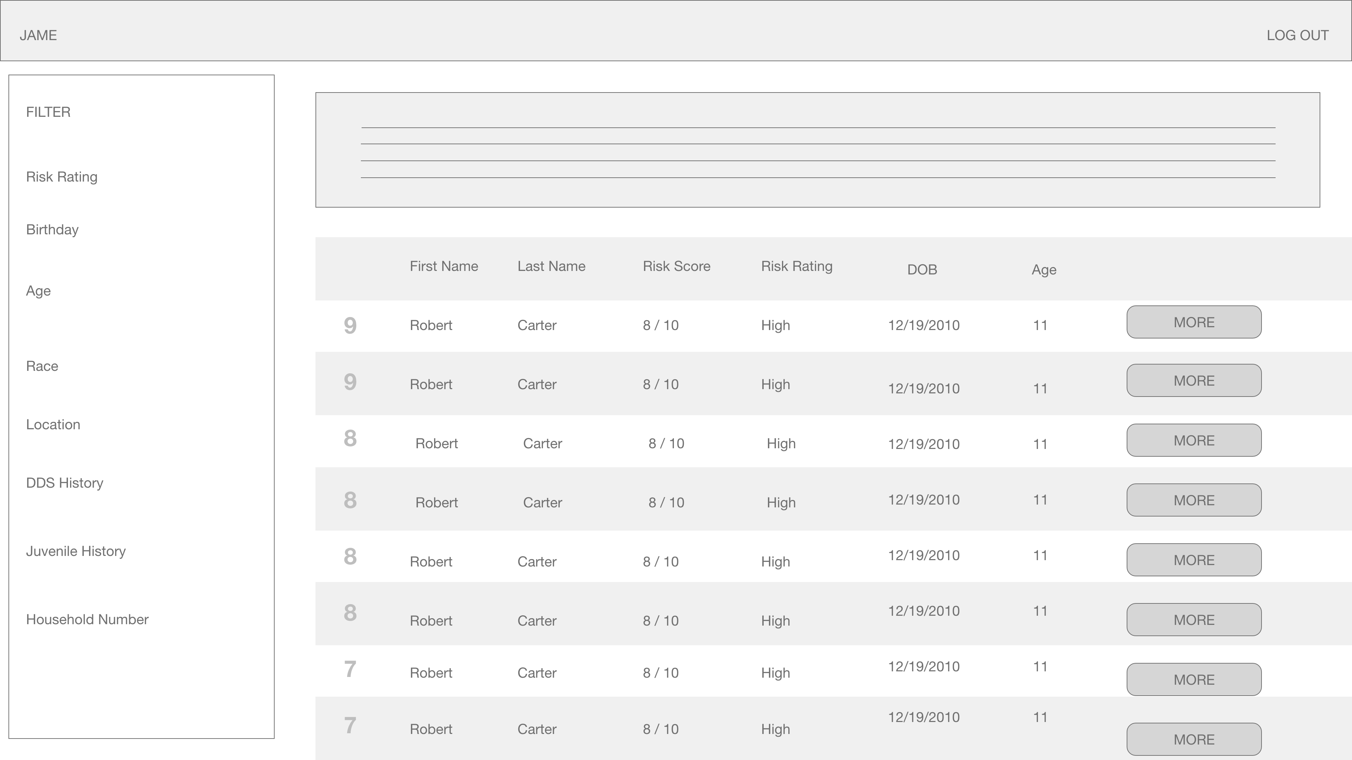This screenshot has width=1352, height=760.
Task: Select the Race filter option
Action: coord(42,366)
